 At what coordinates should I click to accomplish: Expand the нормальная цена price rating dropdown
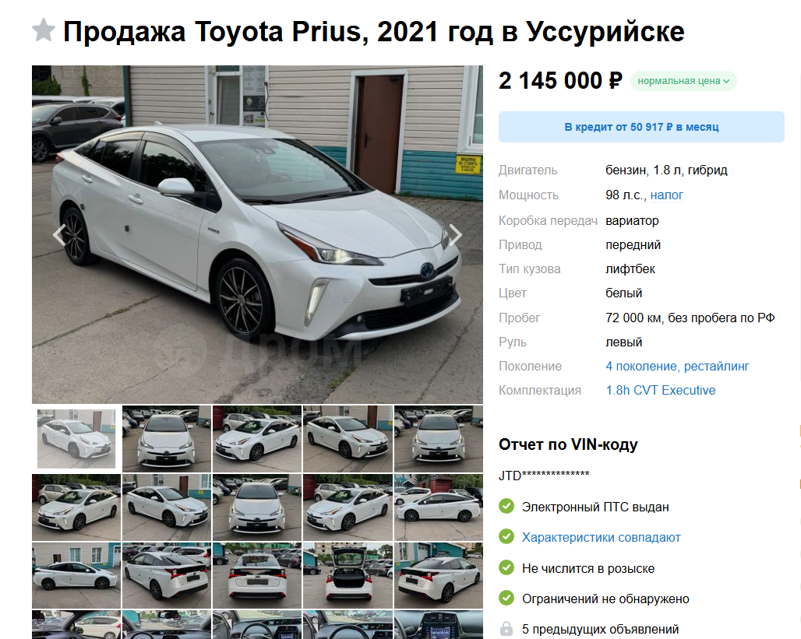(683, 81)
